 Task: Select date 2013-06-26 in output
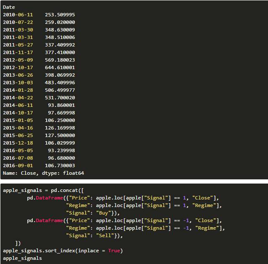(x=18, y=75)
